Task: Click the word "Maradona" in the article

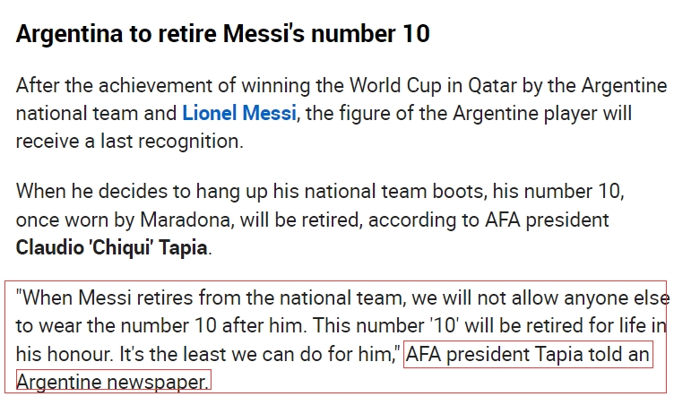Action: (x=187, y=220)
